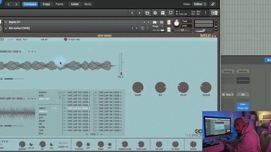Select previous snapshot beside 80s ballad
The image size is (271, 152).
pos(133,28)
